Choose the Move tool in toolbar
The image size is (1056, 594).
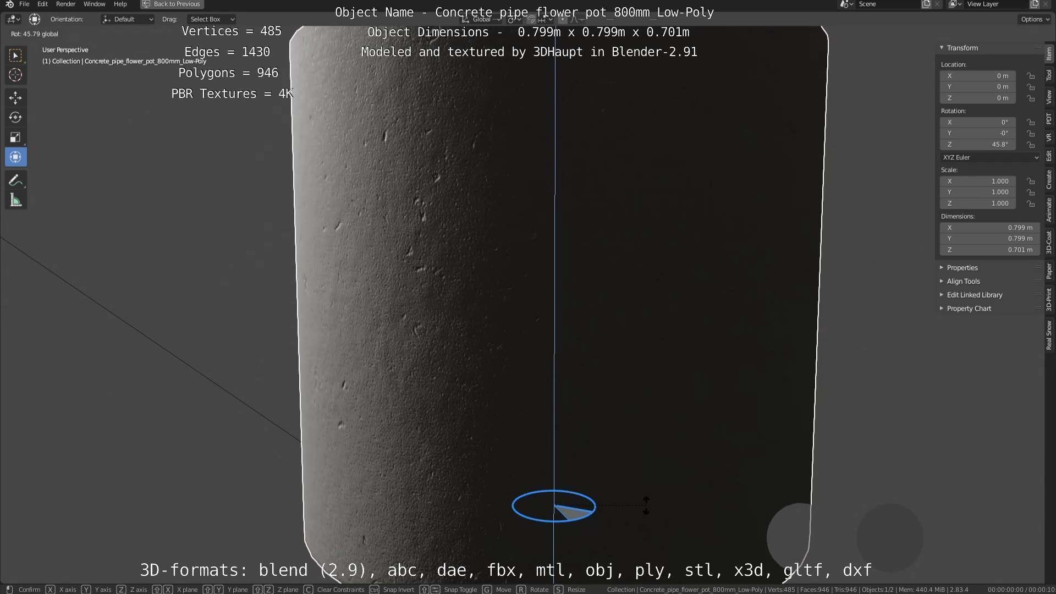click(x=15, y=98)
